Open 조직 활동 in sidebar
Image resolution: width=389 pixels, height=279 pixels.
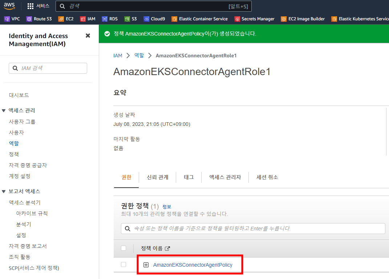click(20, 257)
